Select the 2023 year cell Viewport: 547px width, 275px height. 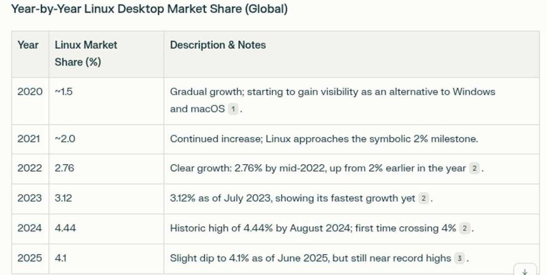29,198
